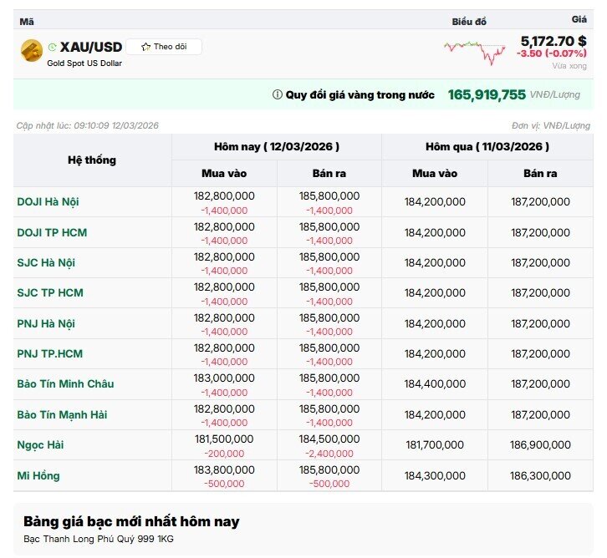
Task: Open XAU/USD symbol title
Action: (91, 47)
